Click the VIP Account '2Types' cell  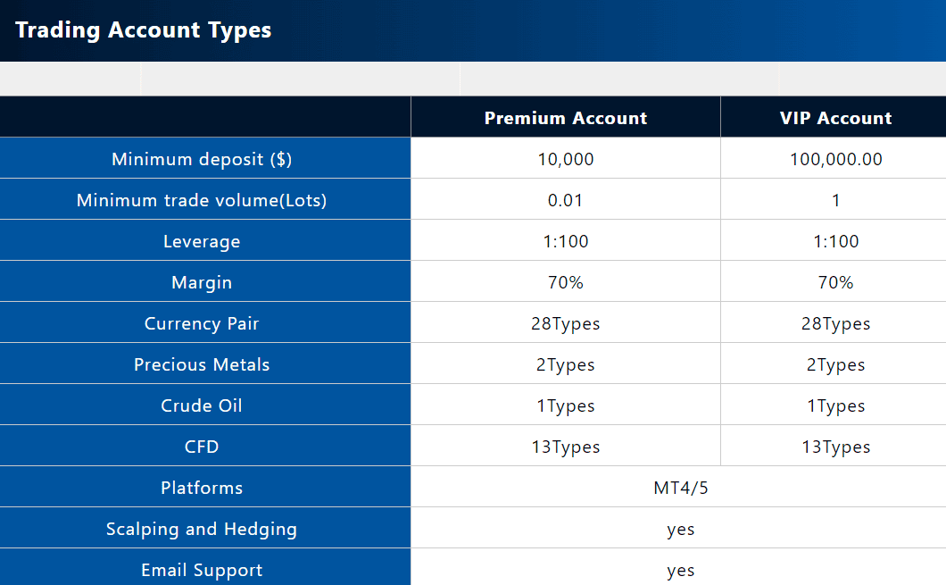coord(835,365)
